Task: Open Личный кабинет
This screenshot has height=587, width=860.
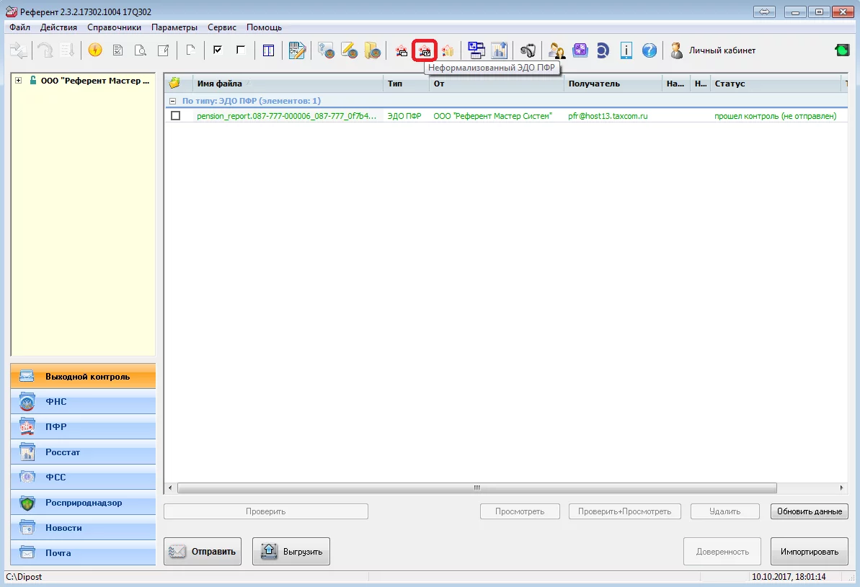Action: (x=713, y=50)
